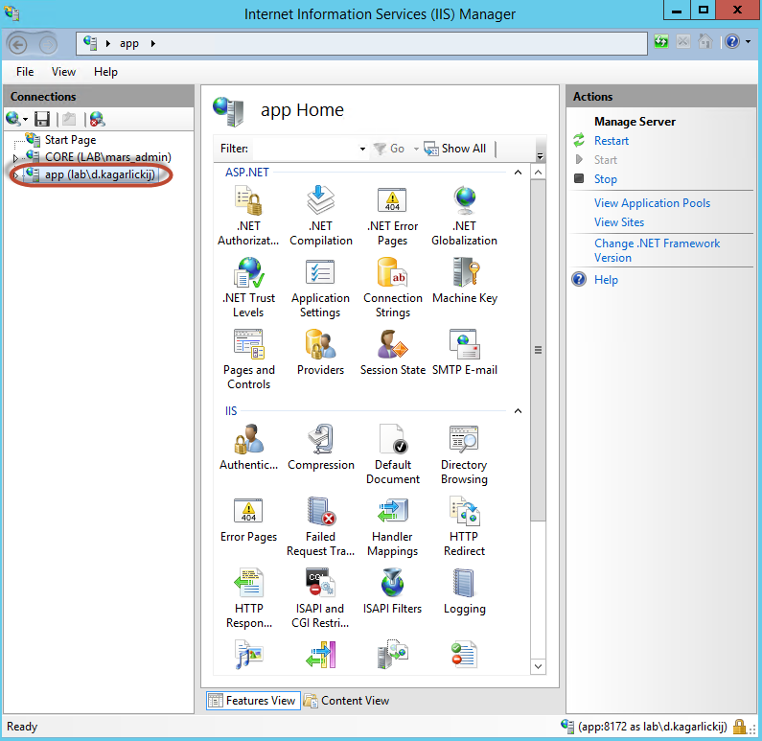Click the Save icon in Connections toolbar
The image size is (762, 741).
click(42, 119)
